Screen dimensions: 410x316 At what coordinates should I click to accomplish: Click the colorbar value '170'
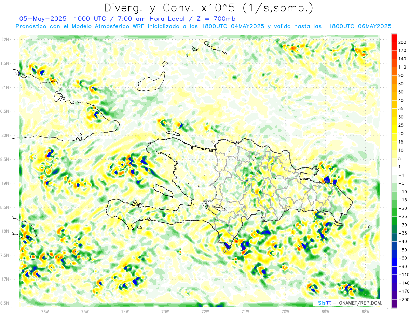coord(402,50)
